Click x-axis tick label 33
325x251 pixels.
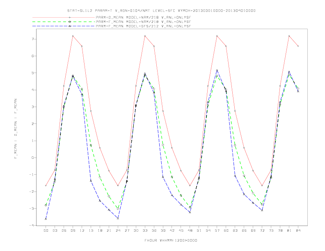tap(145, 230)
